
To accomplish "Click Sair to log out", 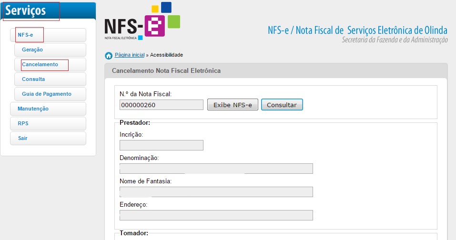I will click(48, 138).
